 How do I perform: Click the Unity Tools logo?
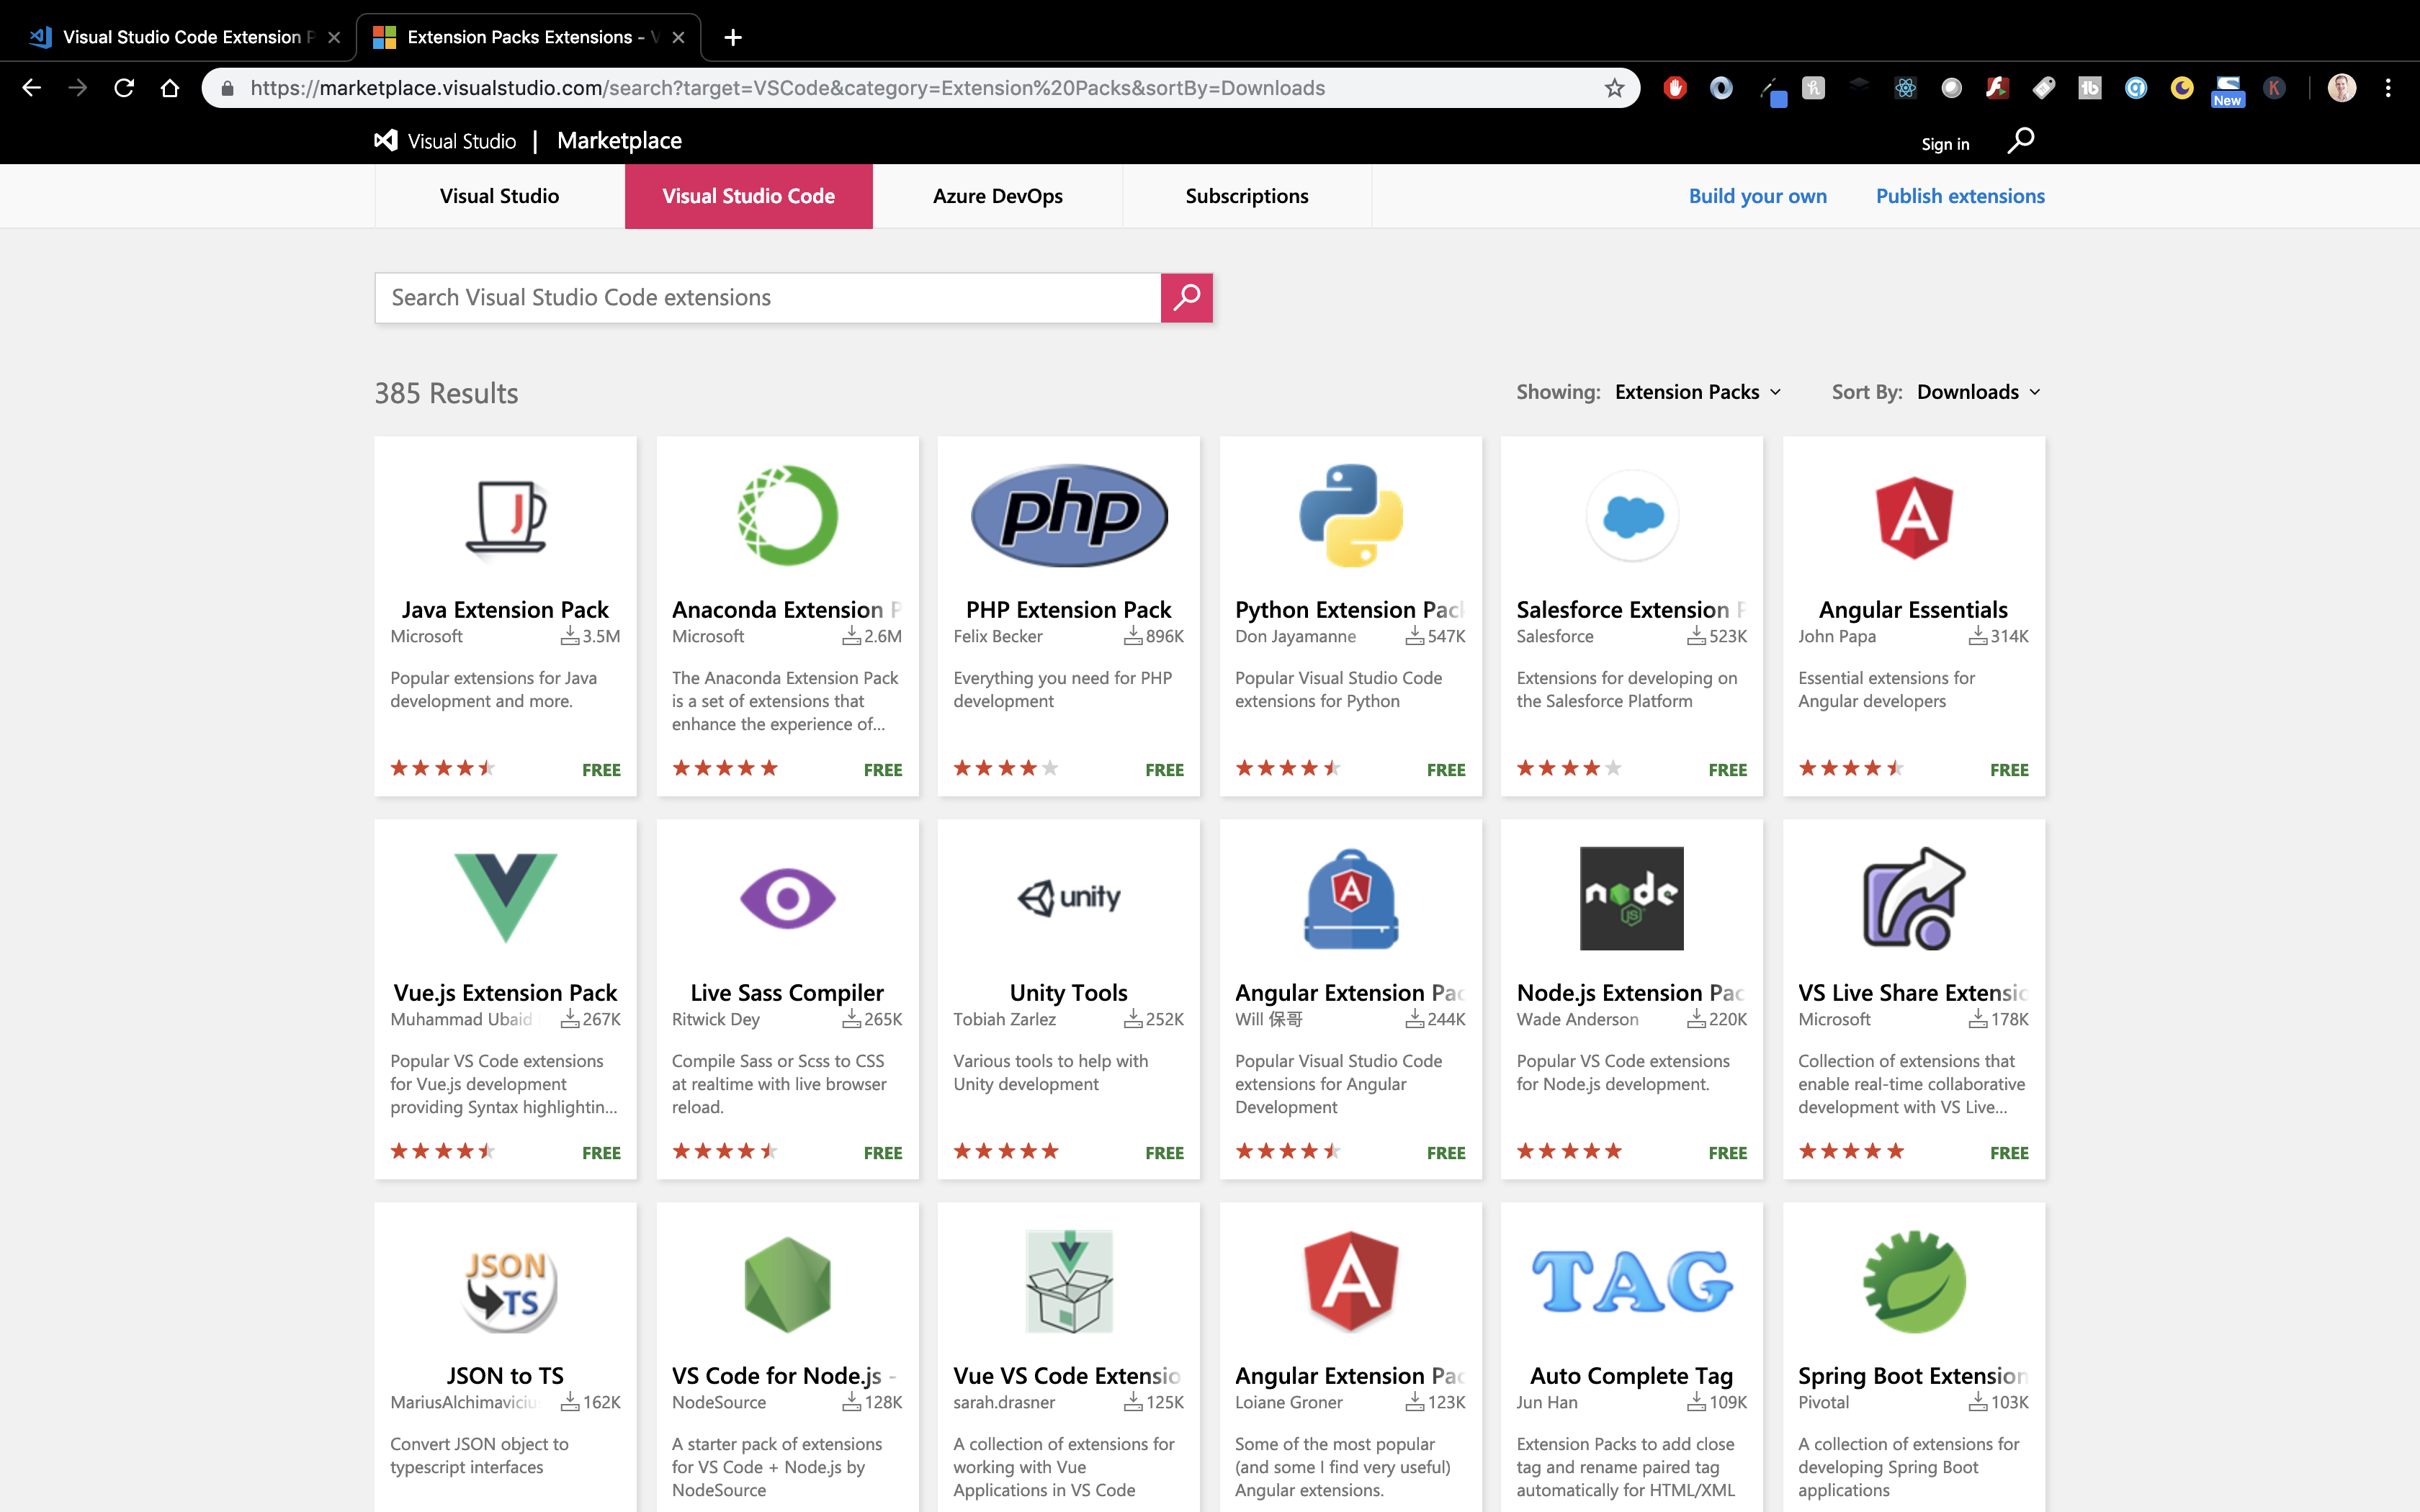coord(1069,897)
